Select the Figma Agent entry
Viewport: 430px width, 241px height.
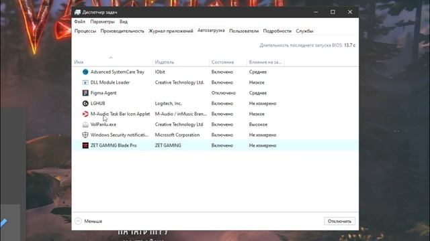click(x=103, y=93)
